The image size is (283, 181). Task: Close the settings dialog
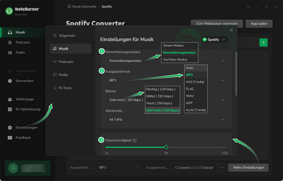tap(231, 30)
